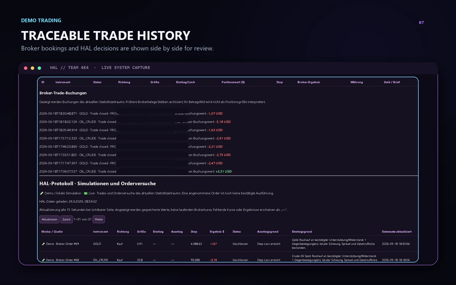The image size is (456, 285).
Task: Click the slide number 07
Action: pos(421,23)
